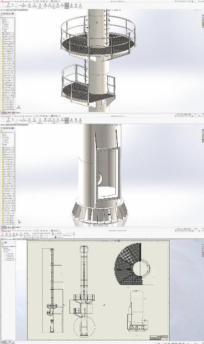Select the platform grating detail view in the drawing
Viewport: 204px width, 344px height.
[132, 264]
